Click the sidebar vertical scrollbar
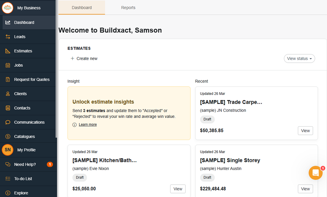327x197 pixels. coord(56,69)
